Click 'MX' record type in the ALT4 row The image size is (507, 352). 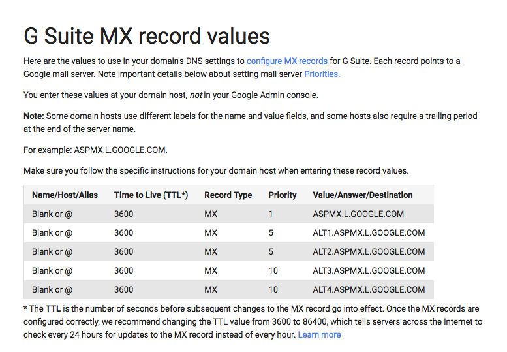[x=211, y=289]
